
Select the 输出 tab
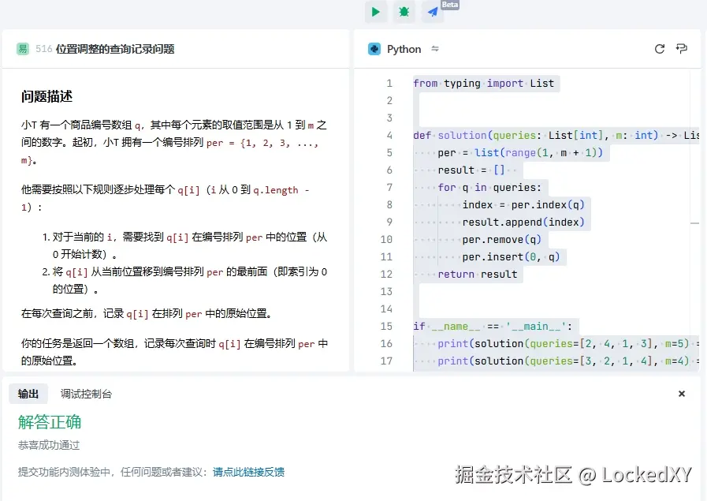tap(28, 393)
